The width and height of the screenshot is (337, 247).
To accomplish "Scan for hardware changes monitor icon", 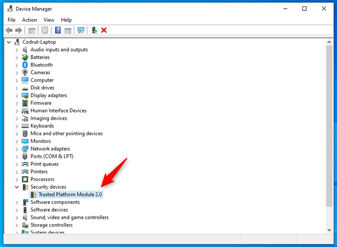I will pyautogui.click(x=81, y=30).
